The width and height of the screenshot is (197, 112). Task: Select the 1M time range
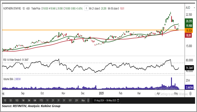coord(23,100)
